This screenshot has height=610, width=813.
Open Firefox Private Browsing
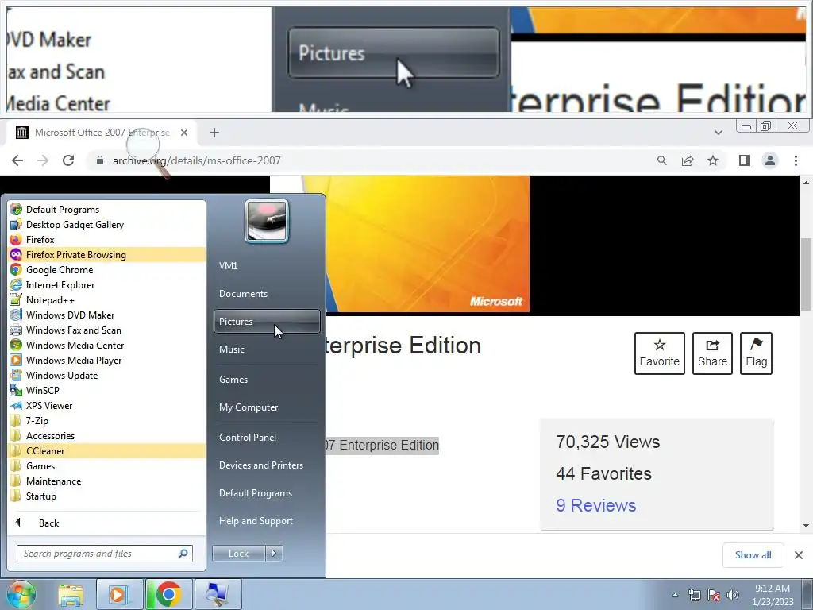tap(107, 255)
